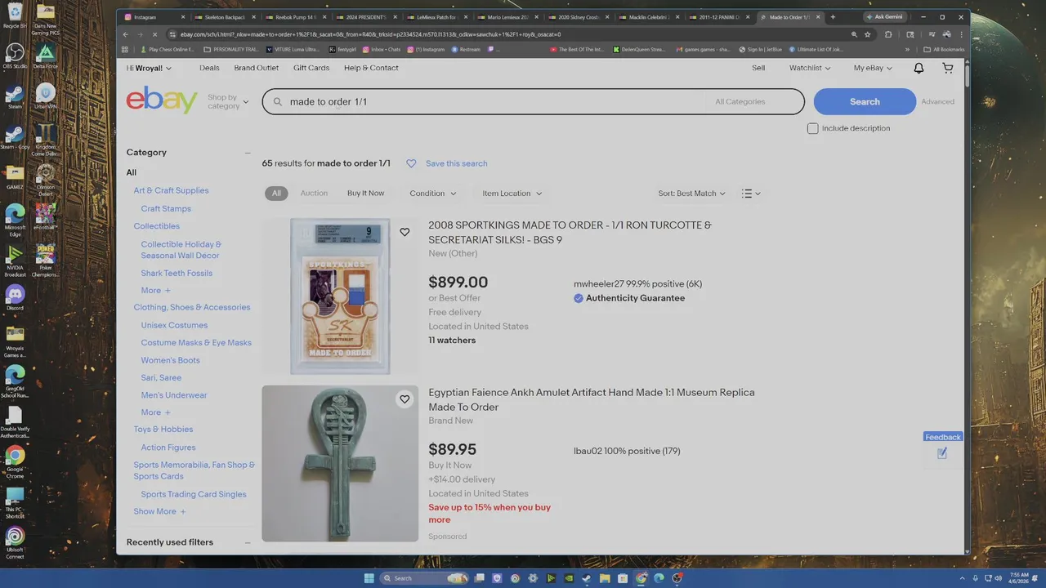Open NVIDIA Broadcast desktop icon

[15, 261]
